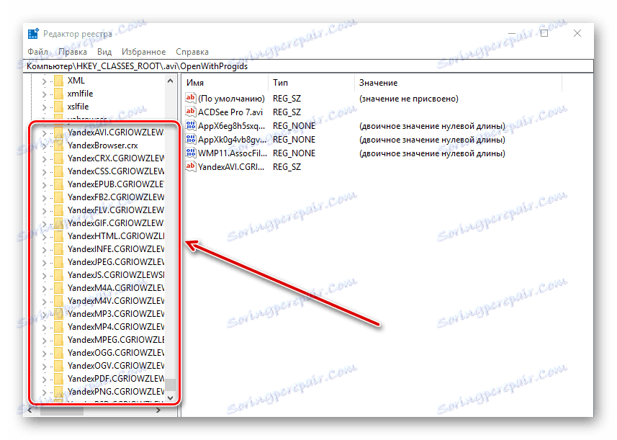The width and height of the screenshot is (617, 440).
Task: Click the YandexPDF folder icon
Action: tap(58, 379)
